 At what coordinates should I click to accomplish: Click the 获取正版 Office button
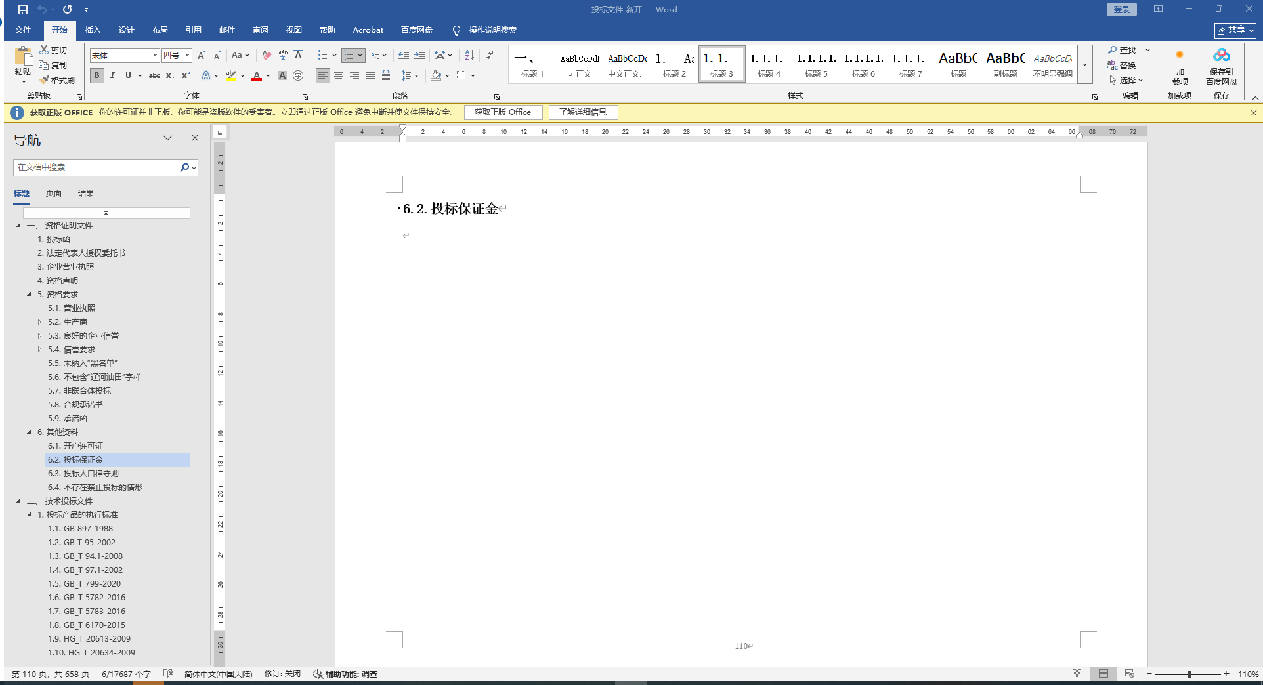pyautogui.click(x=503, y=112)
